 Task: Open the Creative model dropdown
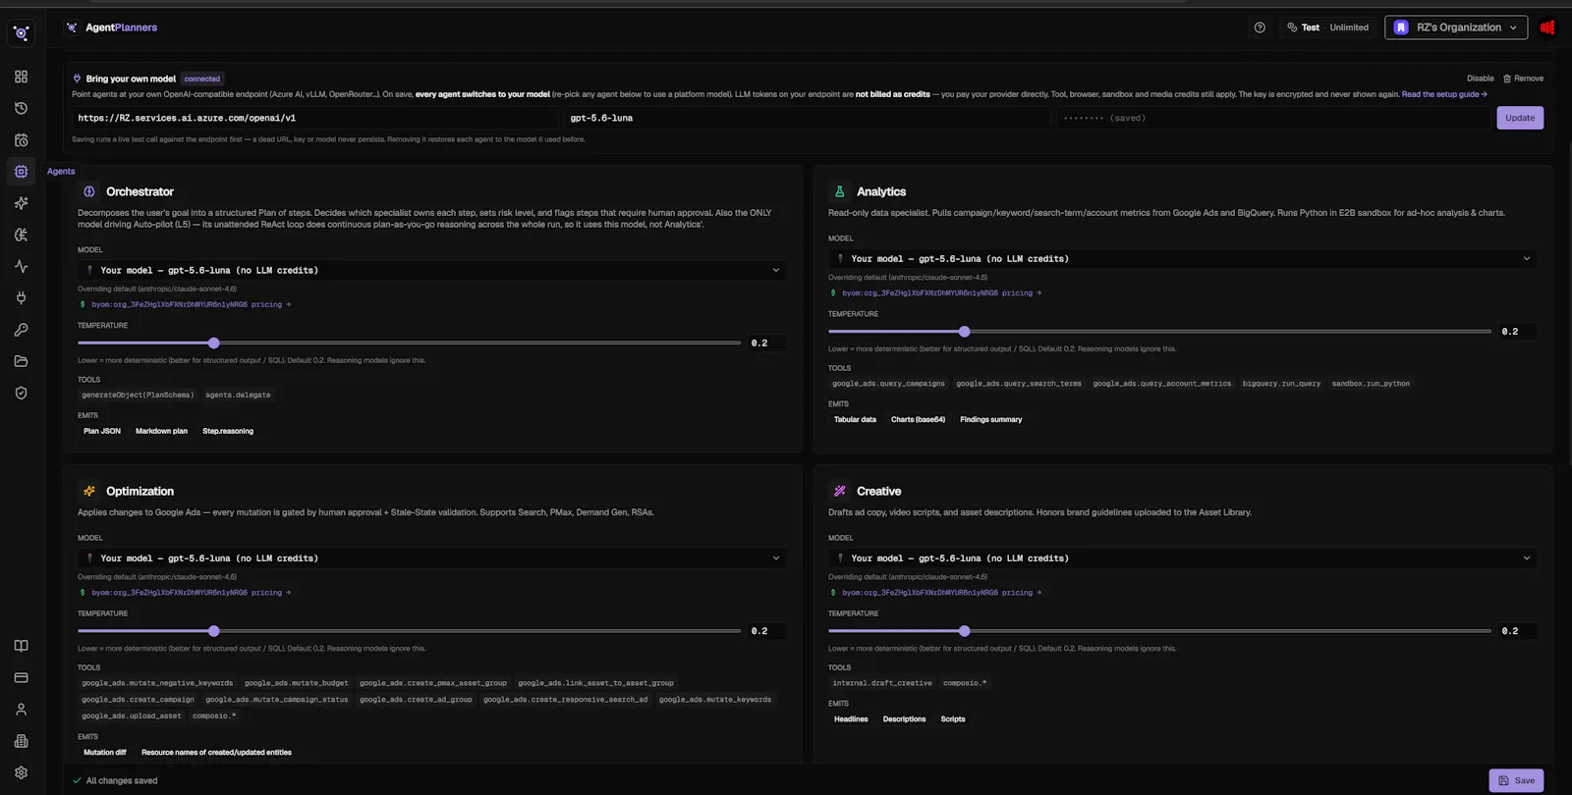pos(1182,558)
